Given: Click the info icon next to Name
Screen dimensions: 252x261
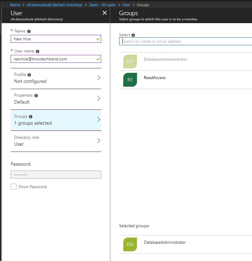Looking at the screenshot, I should click(x=29, y=31).
